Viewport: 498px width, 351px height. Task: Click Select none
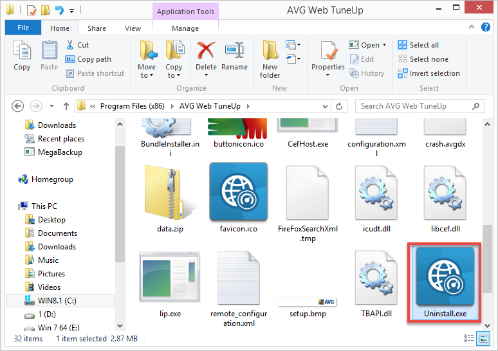pyautogui.click(x=423, y=59)
